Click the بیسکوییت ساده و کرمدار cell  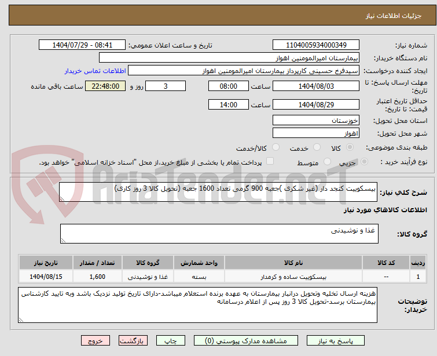pyautogui.click(x=293, y=277)
